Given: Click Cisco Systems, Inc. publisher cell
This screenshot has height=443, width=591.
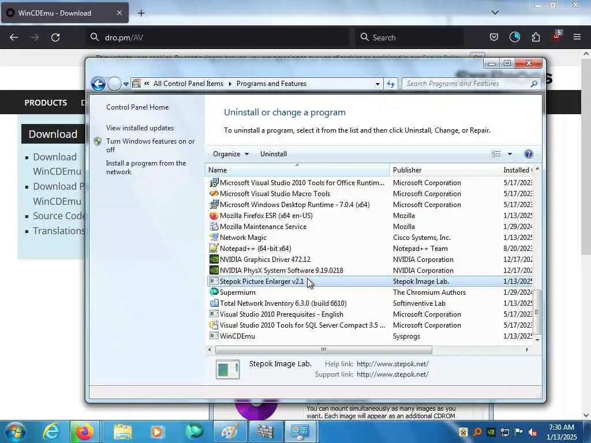Looking at the screenshot, I should [422, 238].
